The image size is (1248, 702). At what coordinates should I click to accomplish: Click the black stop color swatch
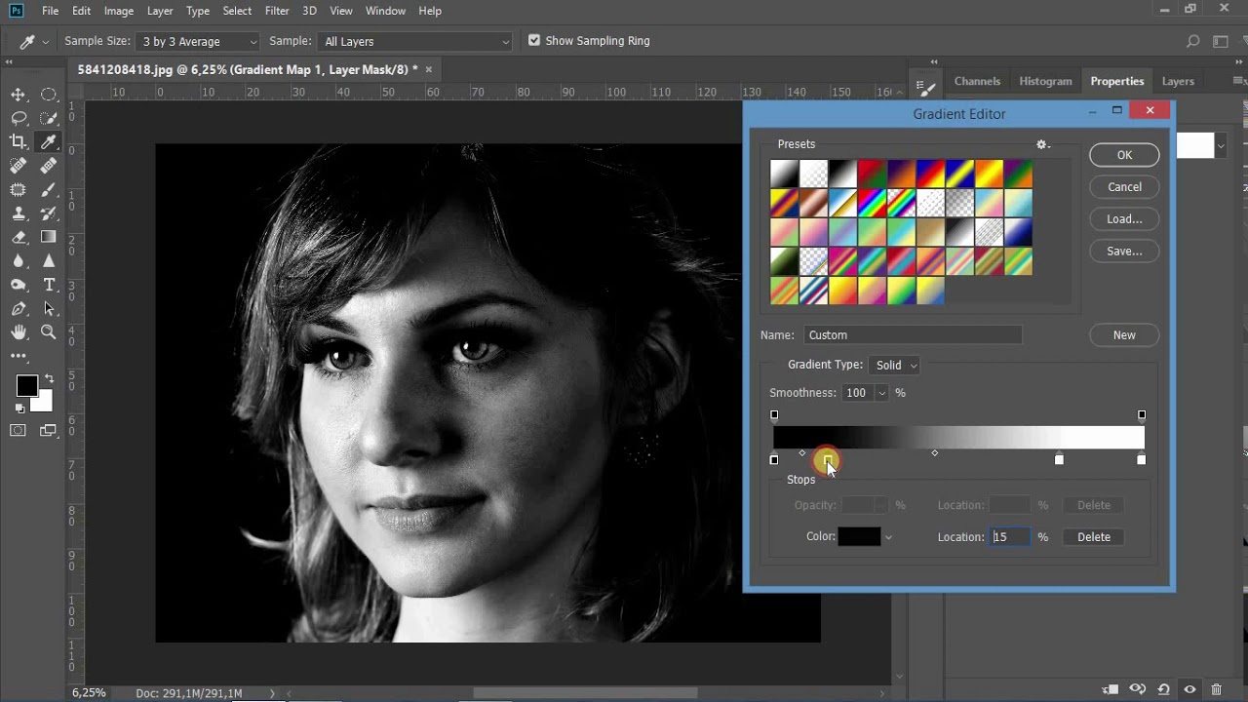[859, 537]
